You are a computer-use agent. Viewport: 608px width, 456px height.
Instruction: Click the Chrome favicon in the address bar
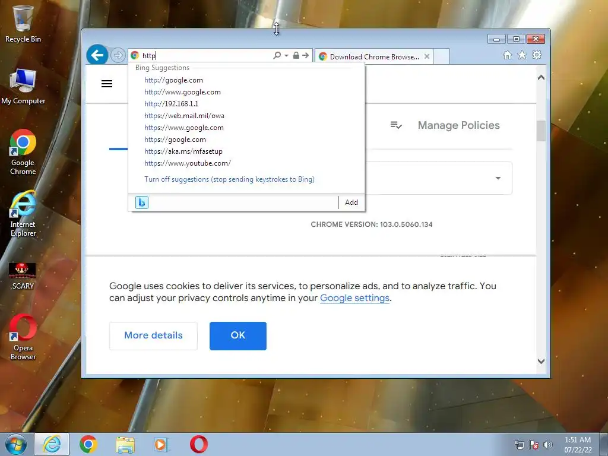click(135, 55)
